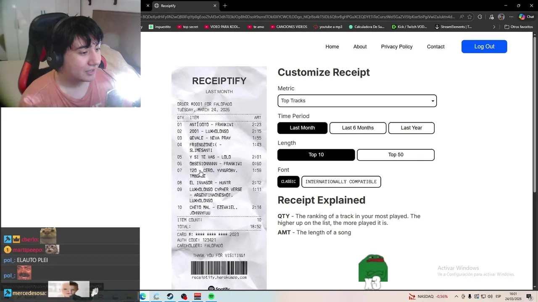This screenshot has width=538, height=302.
Task: Close the Receiptify tab
Action: (215, 6)
